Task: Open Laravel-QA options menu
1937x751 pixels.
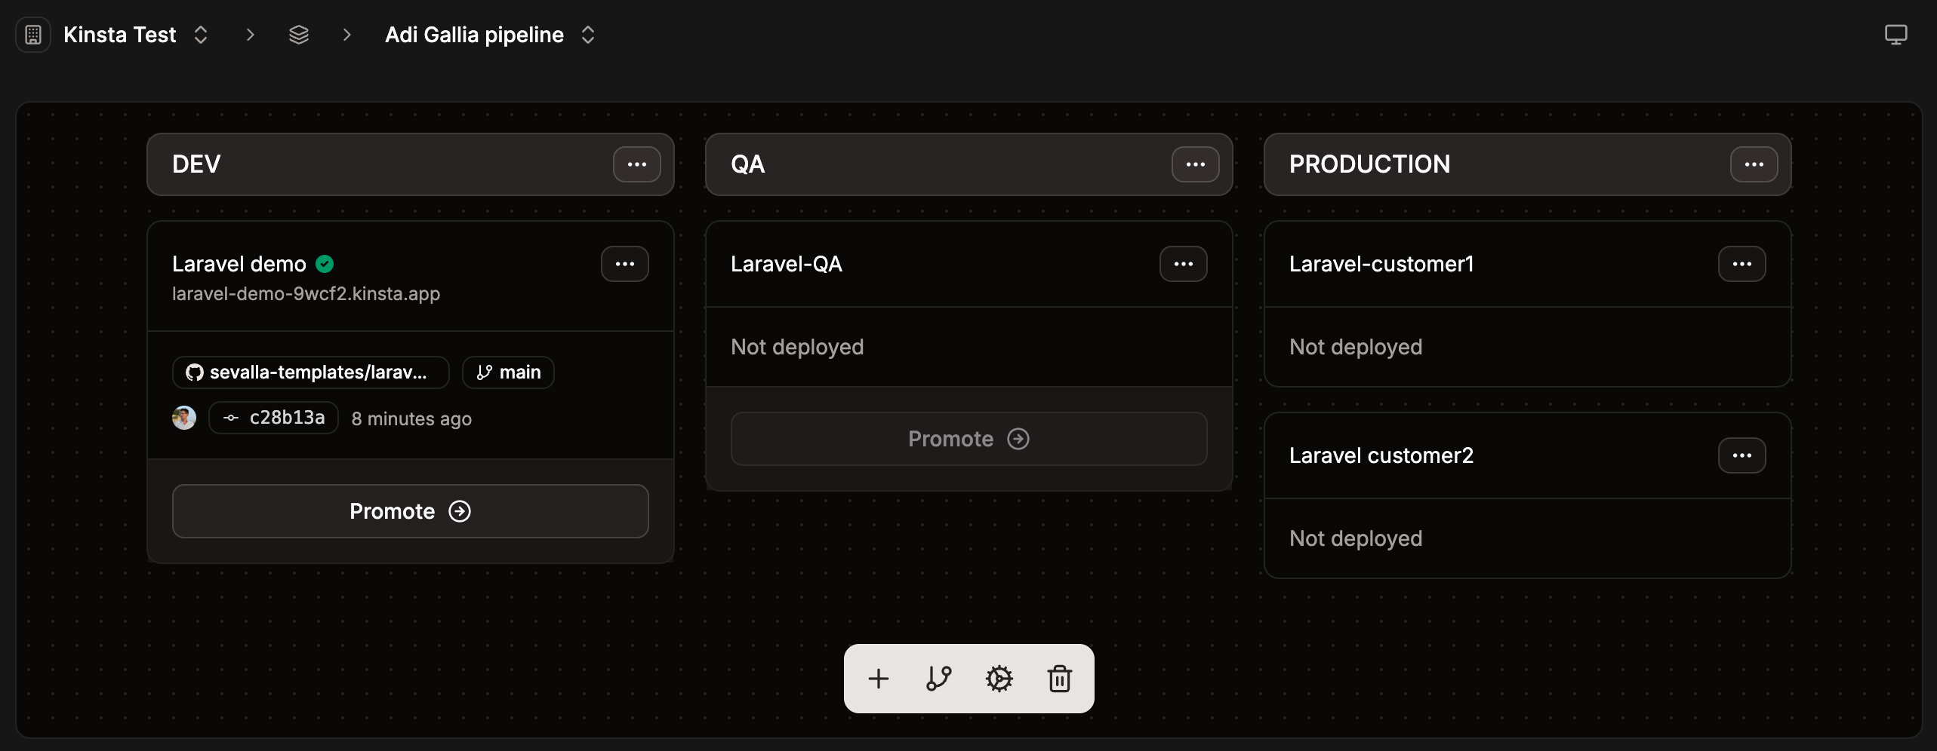Action: (x=1183, y=263)
